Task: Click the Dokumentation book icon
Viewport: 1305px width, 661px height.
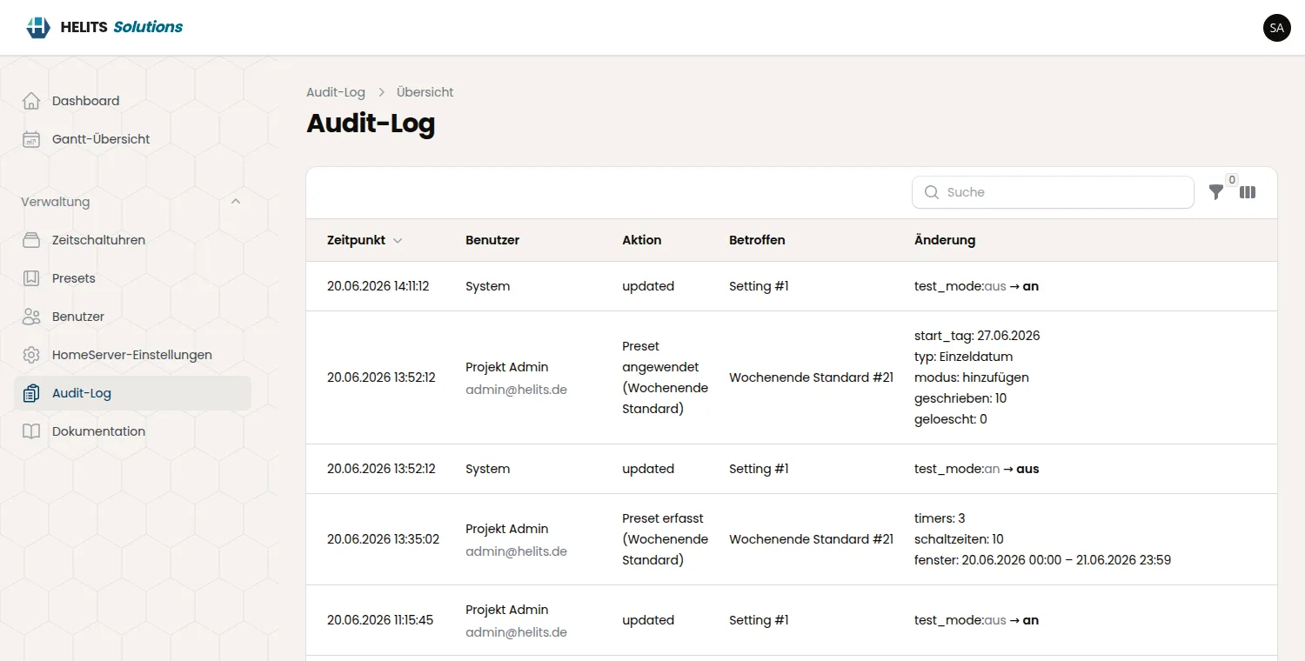Action: [31, 431]
